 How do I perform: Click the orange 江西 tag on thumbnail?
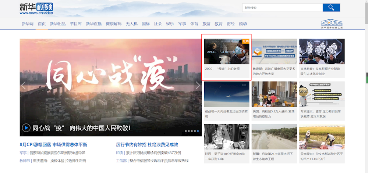[x=246, y=41]
